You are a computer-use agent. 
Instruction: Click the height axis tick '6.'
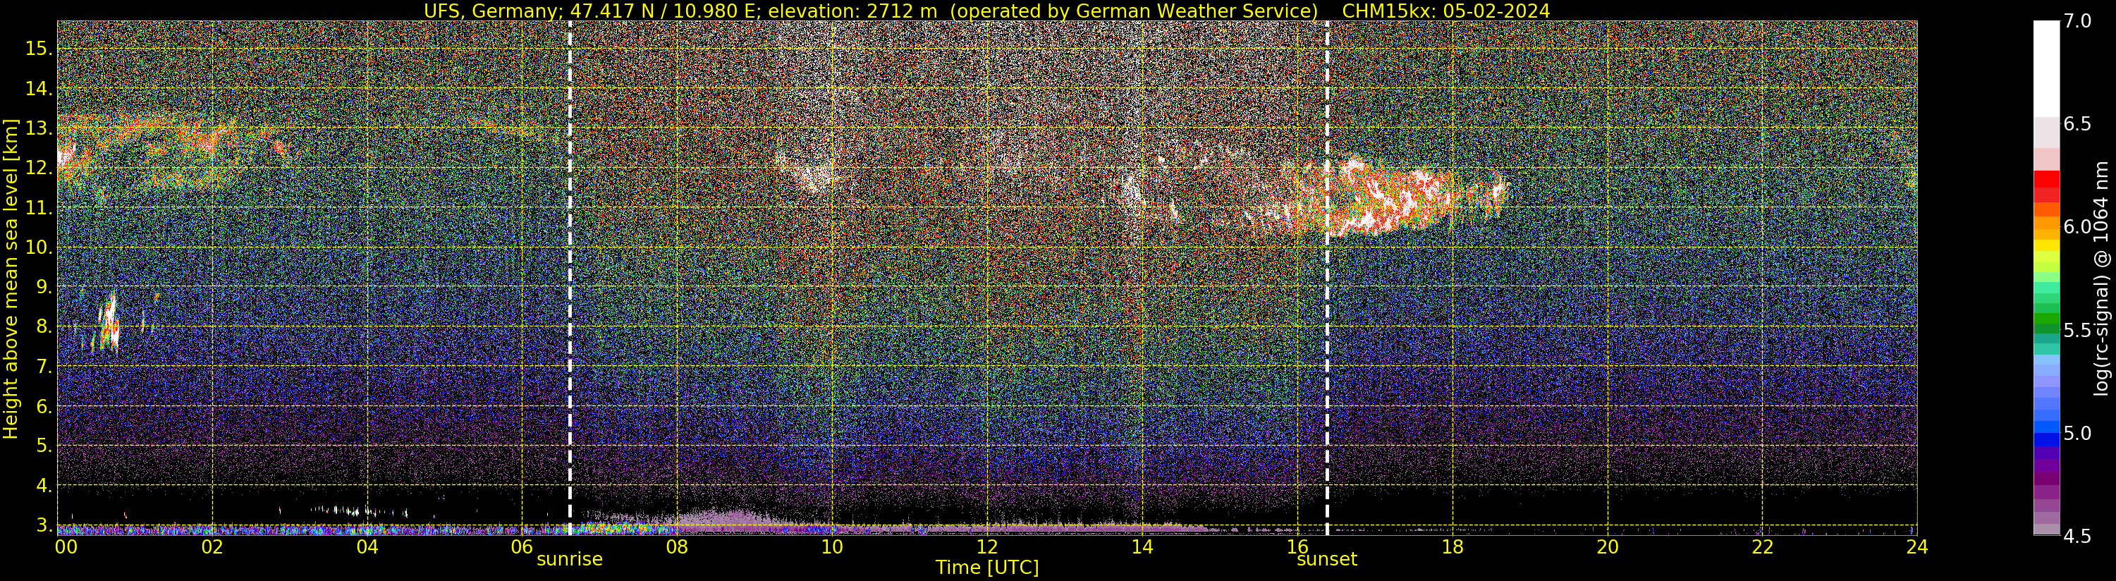[x=44, y=406]
